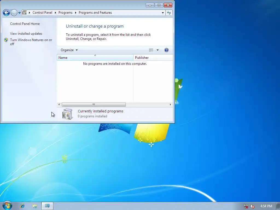The height and width of the screenshot is (210, 280).
Task: Expand arrow after Control Panel breadcrumb
Action: click(x=55, y=13)
